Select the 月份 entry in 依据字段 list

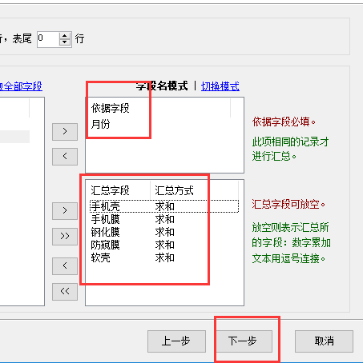coord(100,124)
